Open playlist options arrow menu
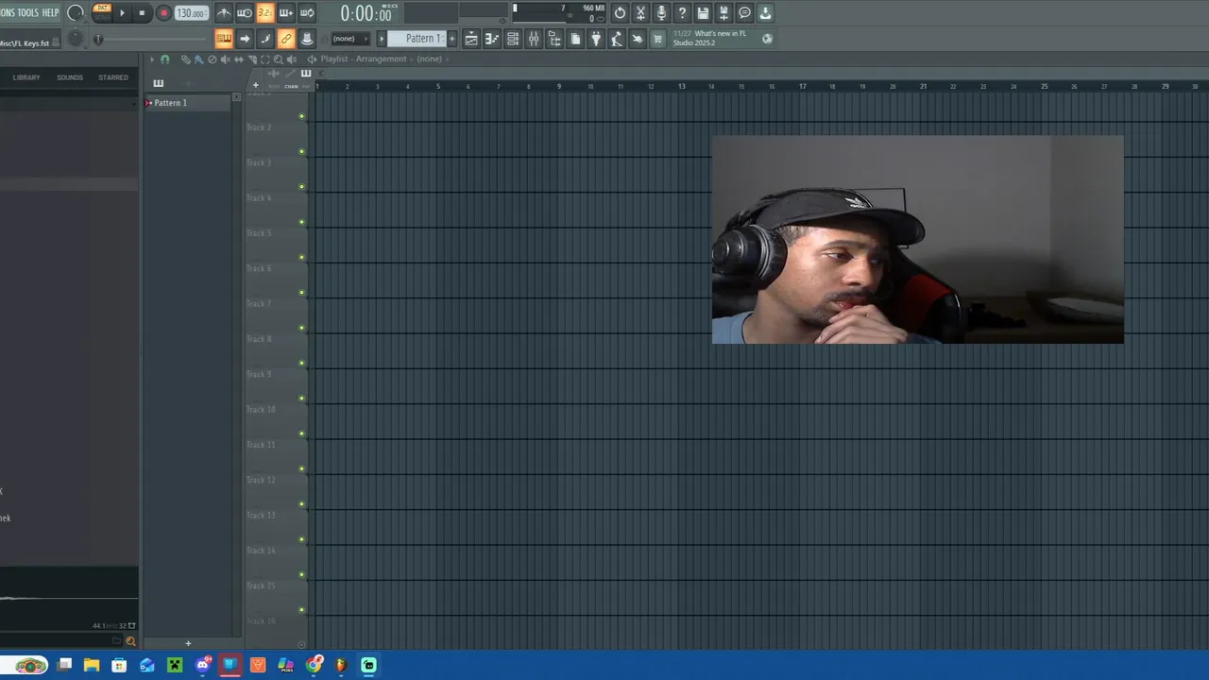The image size is (1209, 680). [x=152, y=59]
